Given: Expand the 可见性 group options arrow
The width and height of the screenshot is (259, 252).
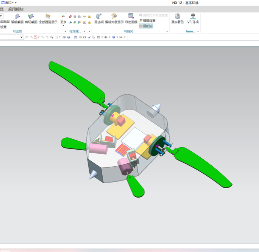Looking at the screenshot, I should (65, 31).
